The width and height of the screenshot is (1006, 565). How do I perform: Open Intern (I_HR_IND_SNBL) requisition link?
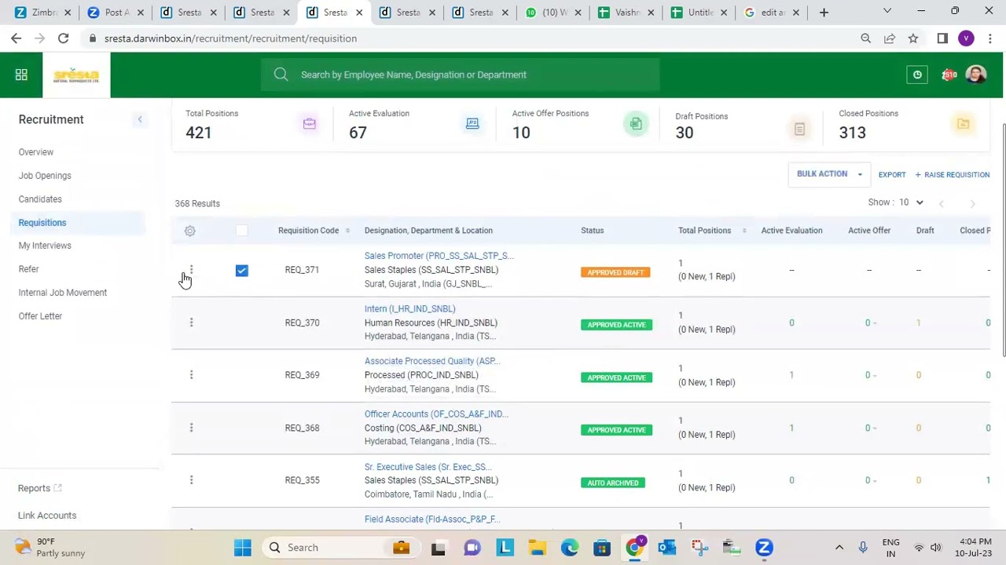[x=409, y=309]
